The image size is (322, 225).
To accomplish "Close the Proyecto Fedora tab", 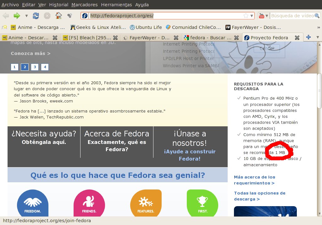I will (297, 38).
